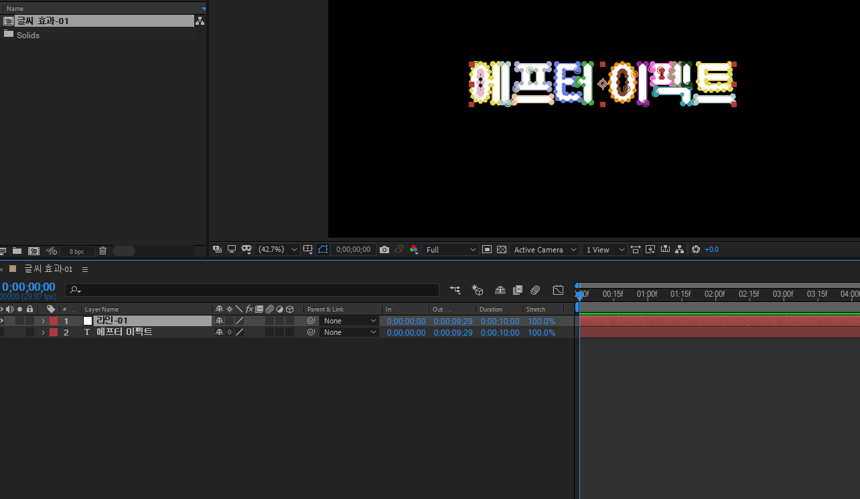Image resolution: width=860 pixels, height=499 pixels.
Task: Click Out point 0;00;09;29 of 라인-01
Action: coord(453,321)
